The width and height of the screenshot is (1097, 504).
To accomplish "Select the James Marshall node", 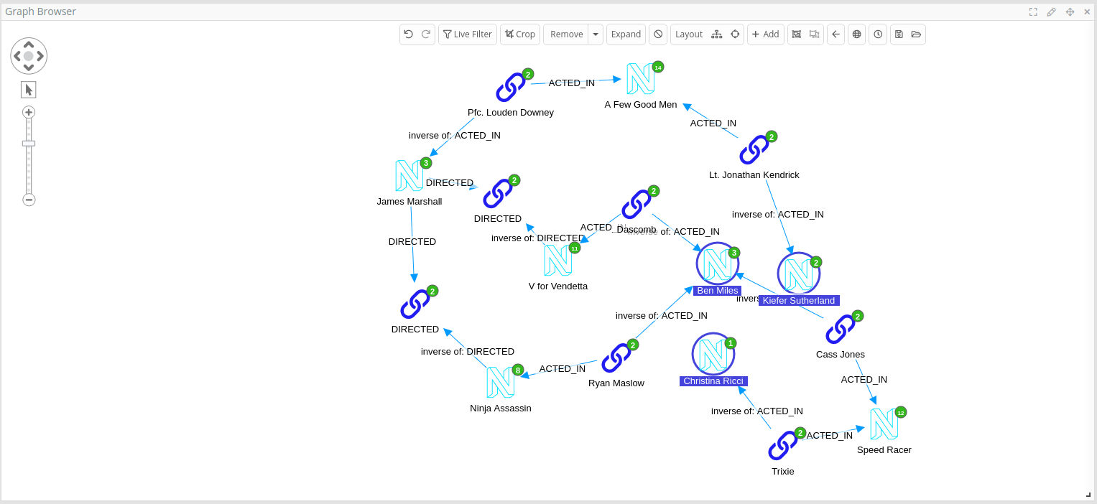I will (x=409, y=175).
